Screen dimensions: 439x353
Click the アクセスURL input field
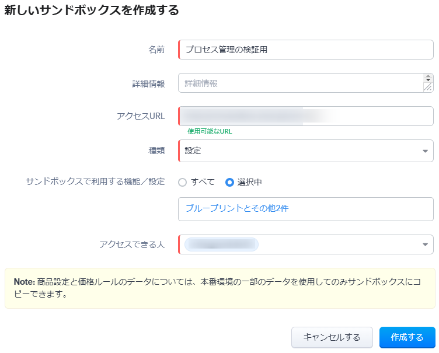tap(306, 116)
